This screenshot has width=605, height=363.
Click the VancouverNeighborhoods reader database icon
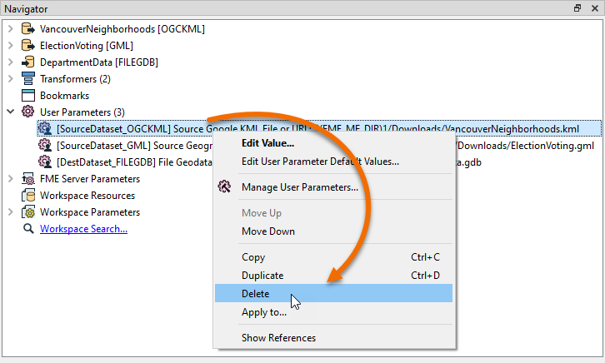point(27,29)
